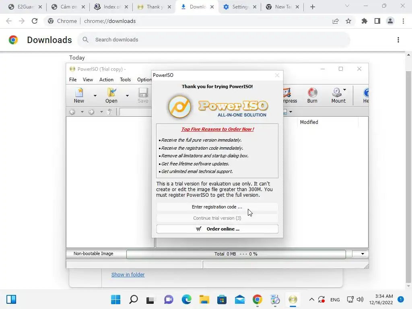The image size is (412, 309).
Task: Close the PowerISO trial dialog
Action: click(x=277, y=75)
